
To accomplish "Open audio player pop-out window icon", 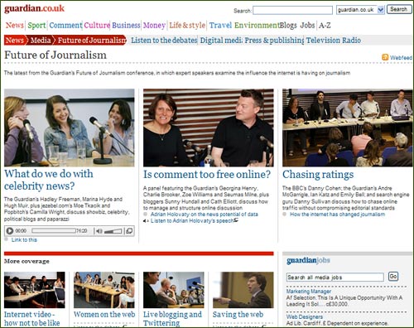I will (x=129, y=231).
